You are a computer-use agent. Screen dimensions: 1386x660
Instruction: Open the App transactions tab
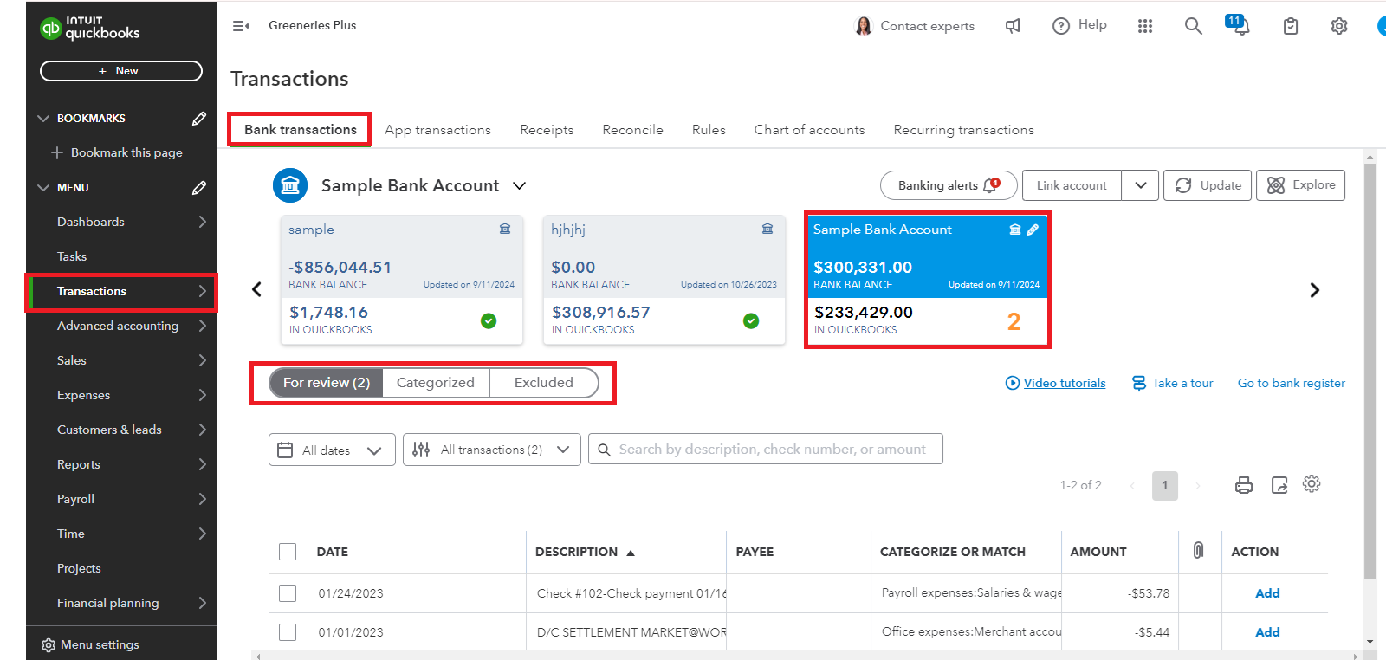pos(437,130)
